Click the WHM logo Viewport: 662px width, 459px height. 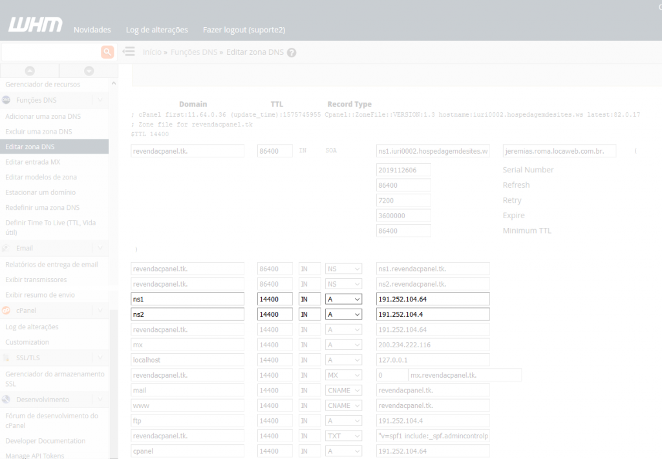pyautogui.click(x=36, y=25)
